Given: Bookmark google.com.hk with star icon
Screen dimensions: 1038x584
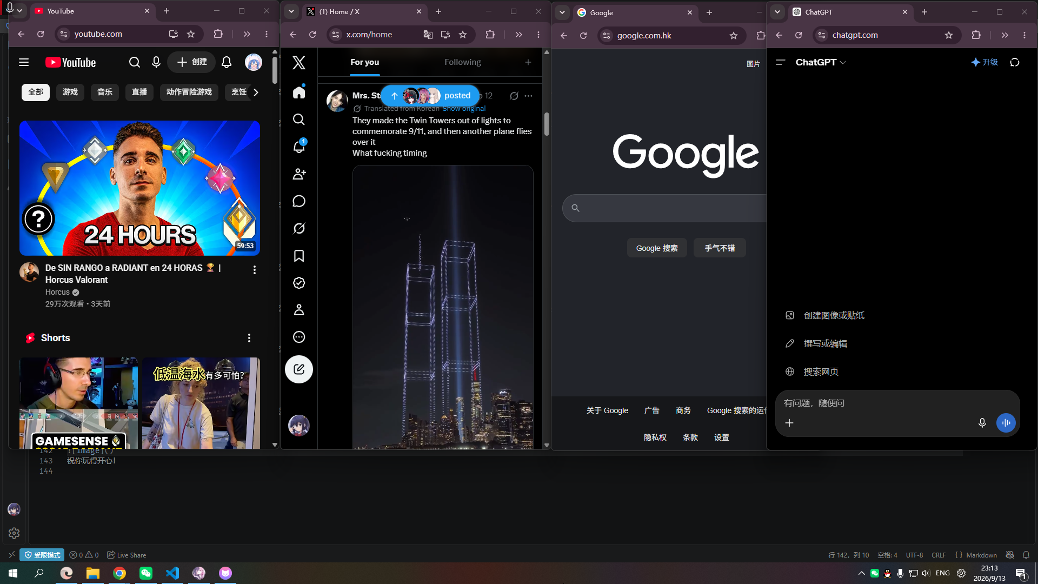Looking at the screenshot, I should click(734, 36).
